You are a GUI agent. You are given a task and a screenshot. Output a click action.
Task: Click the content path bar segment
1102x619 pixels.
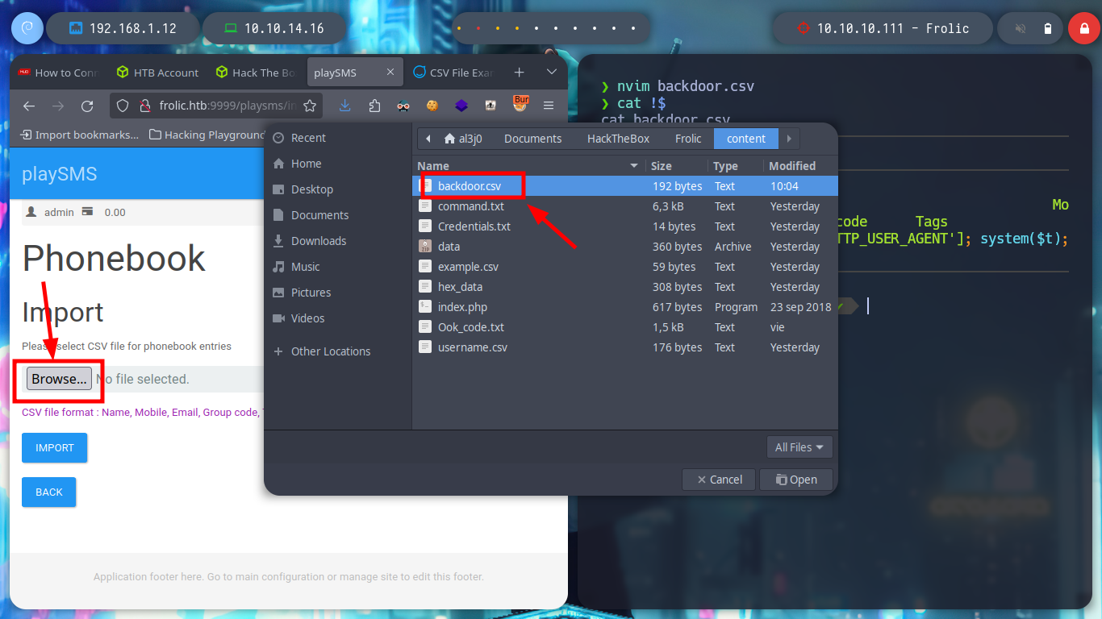(746, 139)
